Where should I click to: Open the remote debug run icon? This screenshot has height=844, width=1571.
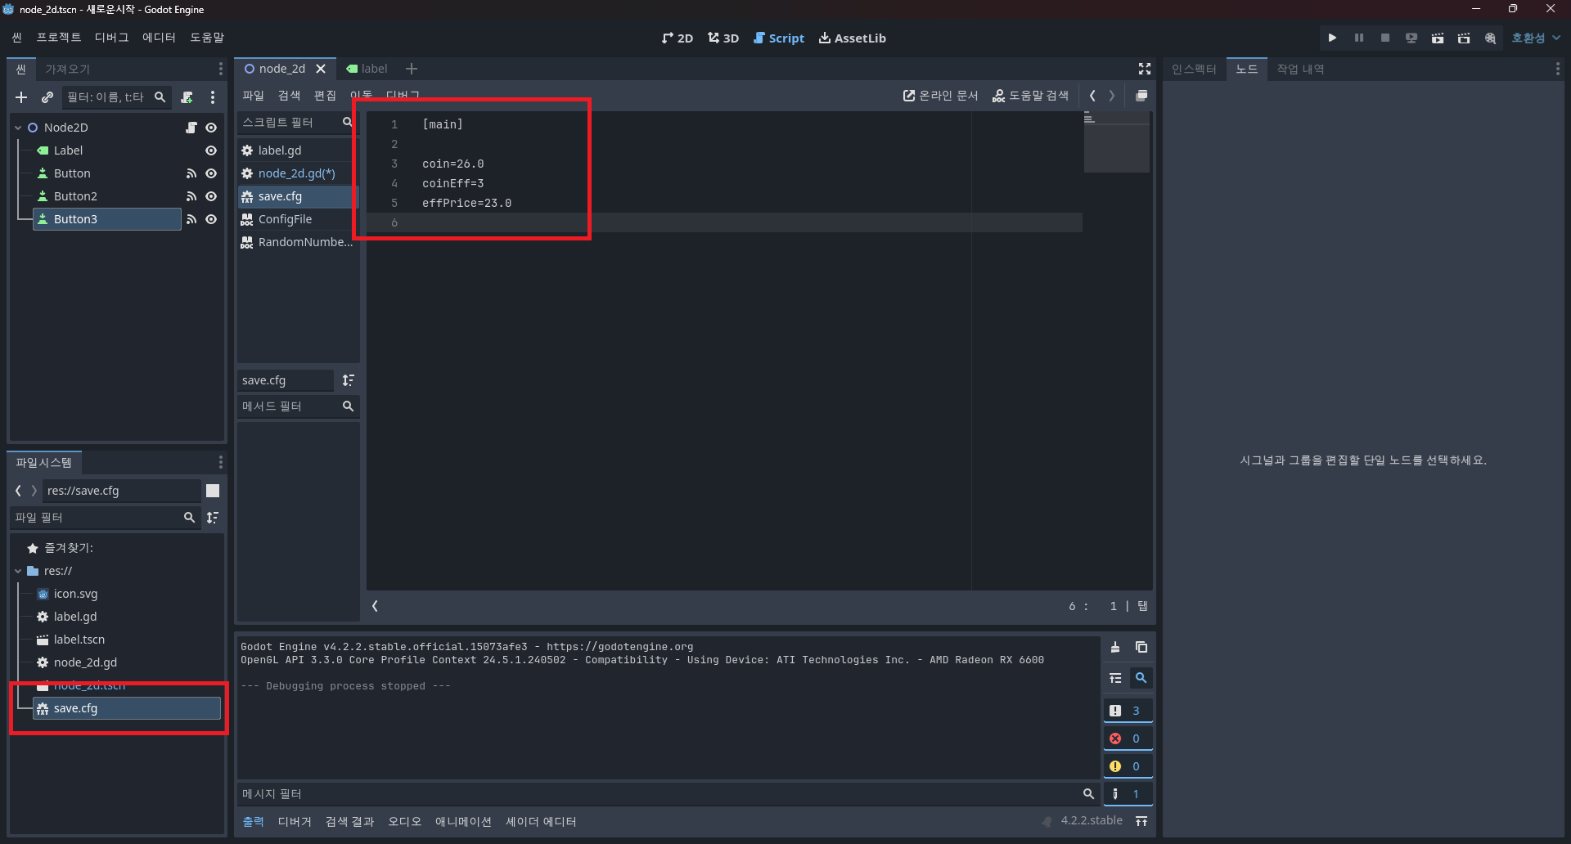click(1411, 38)
